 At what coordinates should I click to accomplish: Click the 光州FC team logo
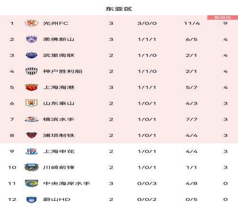[x=31, y=23]
